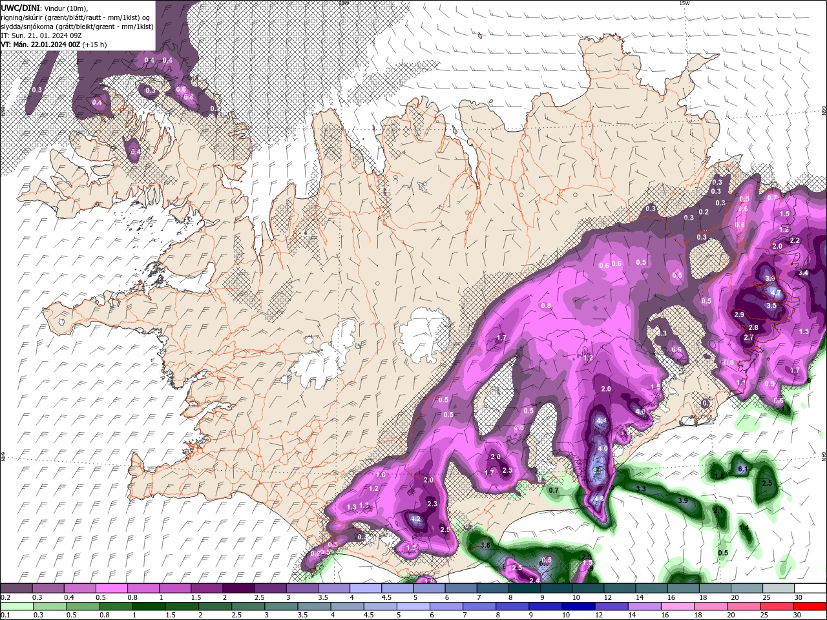The height and width of the screenshot is (620, 827).
Task: Click the 1.8 value beside 6.1
Action: [719, 476]
